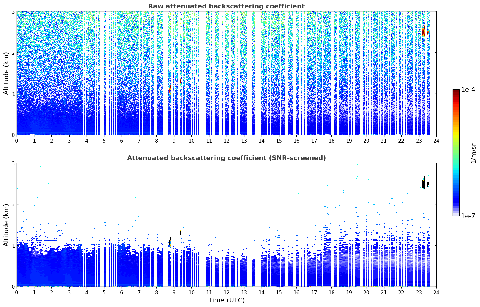Click the top plot 'Altitude (km)' label
The width and height of the screenshot is (480, 307).
pos(6,73)
